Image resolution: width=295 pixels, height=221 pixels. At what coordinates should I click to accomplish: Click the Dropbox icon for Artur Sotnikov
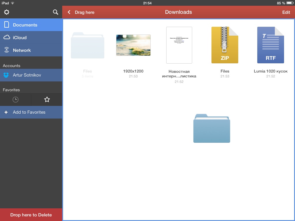[x=6, y=75]
